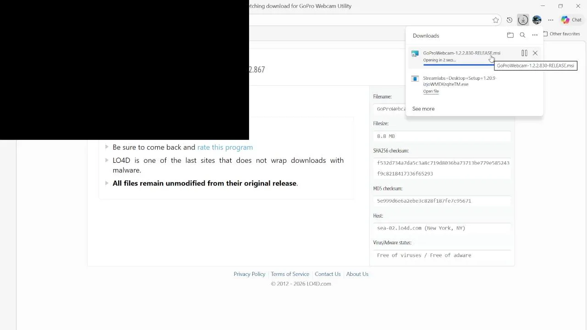Click See more in Downloads panel
Image resolution: width=587 pixels, height=330 pixels.
pyautogui.click(x=423, y=109)
